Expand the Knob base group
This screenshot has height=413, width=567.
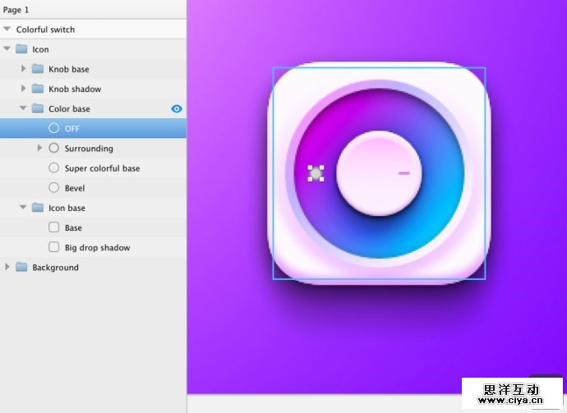[x=24, y=69]
